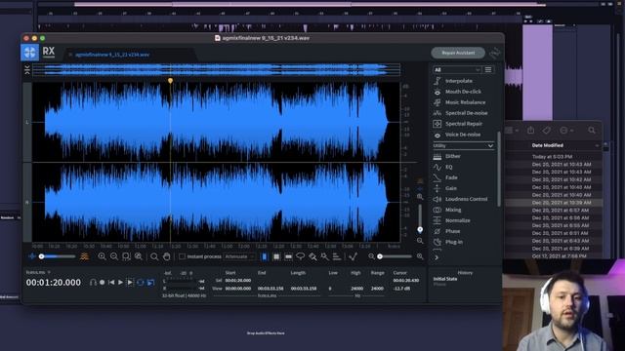Click the checkmark icon in the toolbar

(353, 256)
